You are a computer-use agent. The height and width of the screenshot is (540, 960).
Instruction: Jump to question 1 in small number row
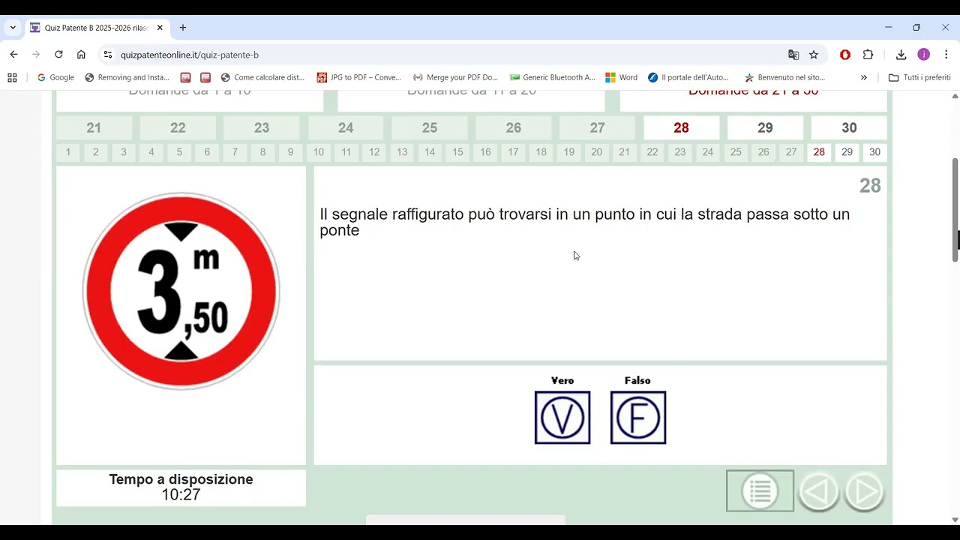tap(67, 152)
